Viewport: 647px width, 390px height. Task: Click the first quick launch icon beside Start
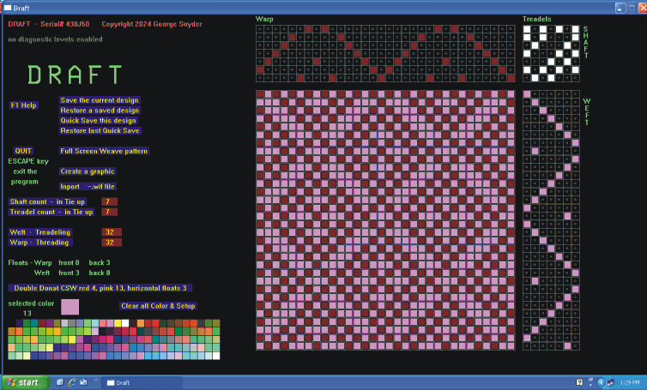pyautogui.click(x=59, y=382)
